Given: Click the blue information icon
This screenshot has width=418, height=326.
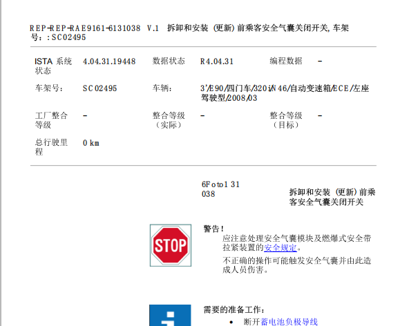Looking at the screenshot, I should click(x=170, y=316).
